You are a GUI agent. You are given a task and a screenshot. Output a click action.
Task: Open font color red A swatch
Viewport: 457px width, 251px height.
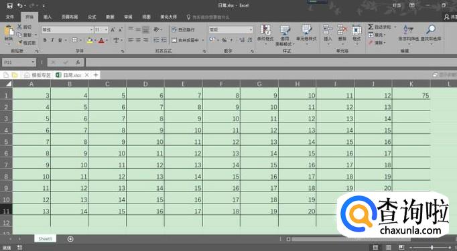pyautogui.click(x=101, y=40)
